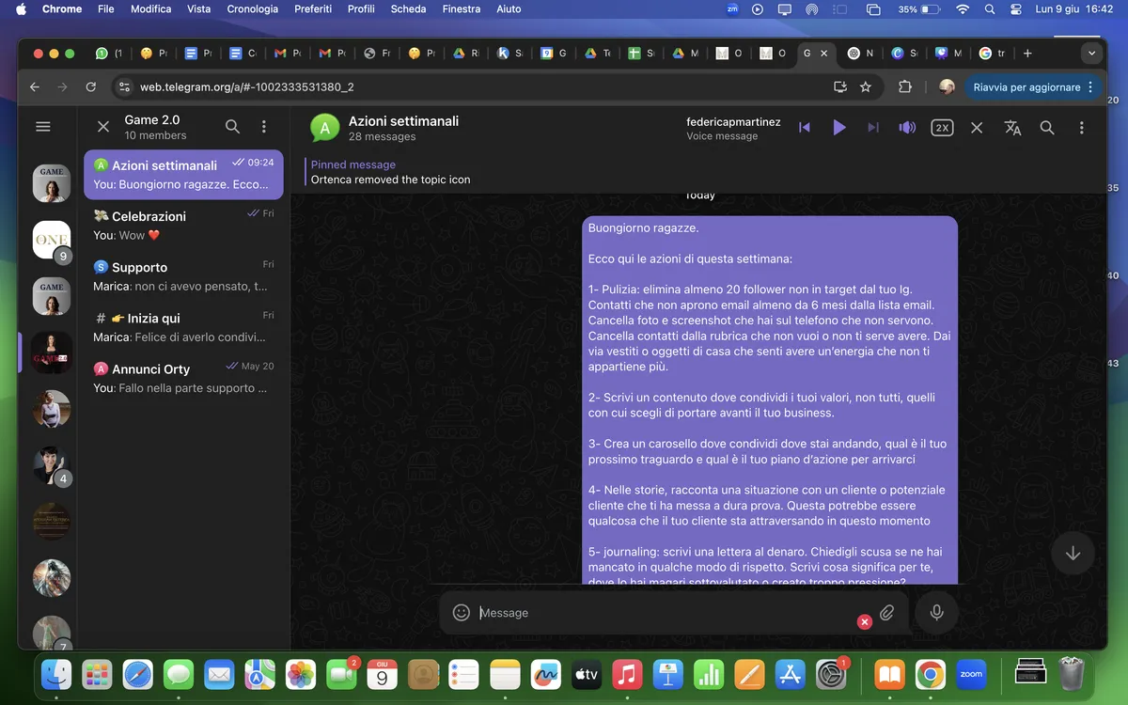The image size is (1128, 705).
Task: Attach a file to the message
Action: point(886,613)
